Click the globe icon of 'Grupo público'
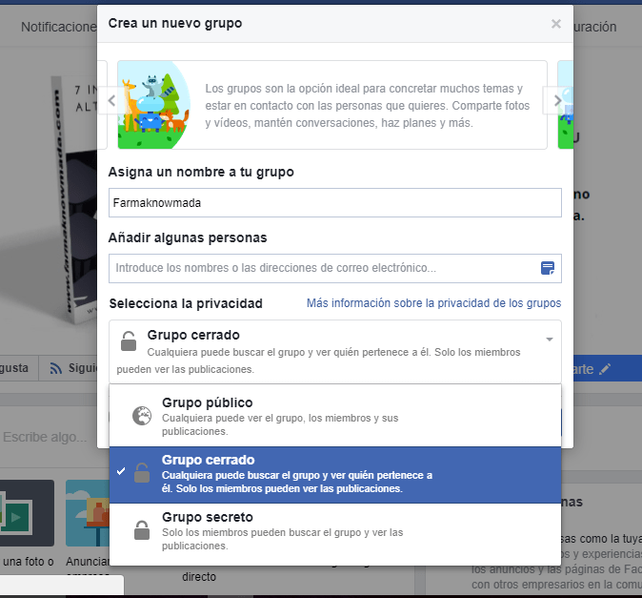 142,416
